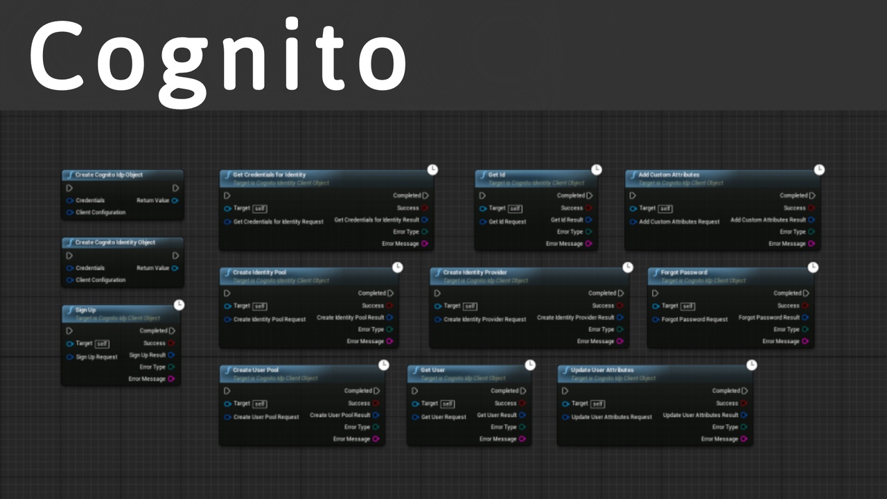Click the clock icon on Create Identity Pool node
Image resolution: width=887 pixels, height=499 pixels.
[x=397, y=268]
